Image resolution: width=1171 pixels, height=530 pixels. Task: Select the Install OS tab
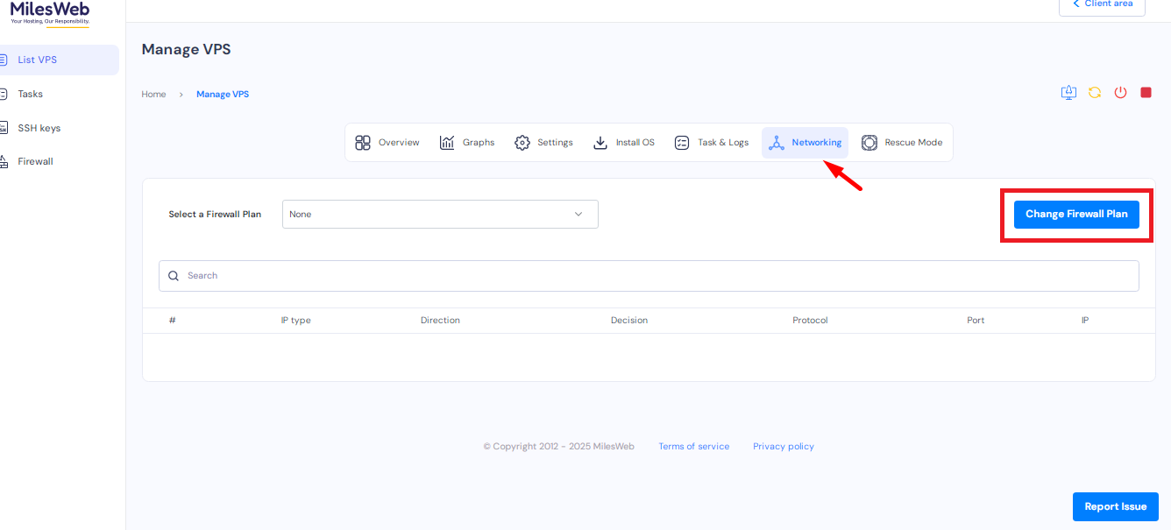tap(624, 143)
